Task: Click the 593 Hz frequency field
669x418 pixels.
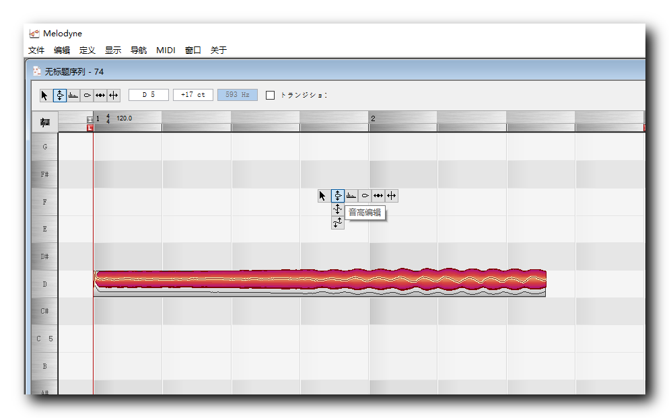Action: click(x=238, y=95)
